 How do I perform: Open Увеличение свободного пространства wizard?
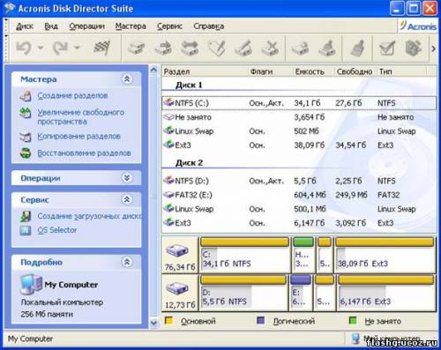point(80,117)
